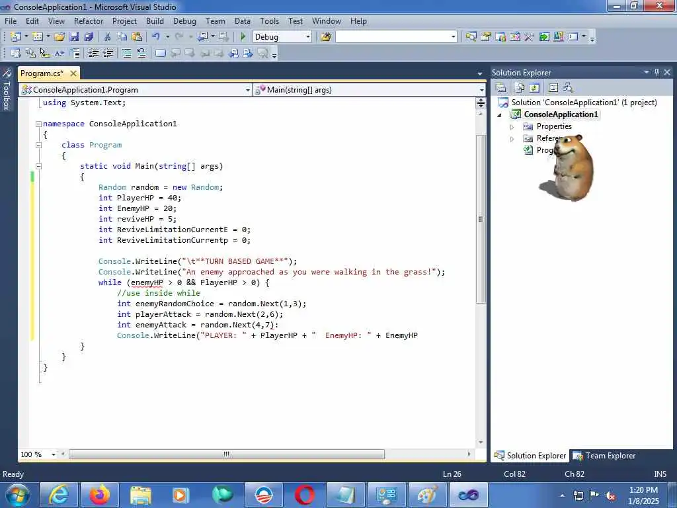Comment out the selected lines icon
This screenshot has height=508, width=677.
(x=126, y=53)
